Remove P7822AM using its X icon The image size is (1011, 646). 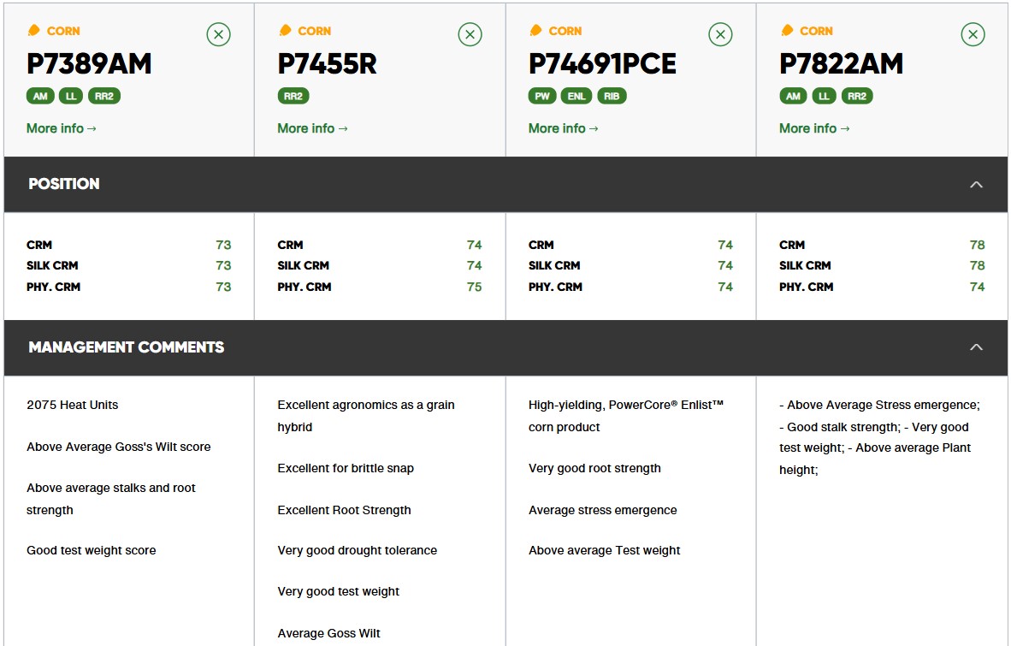(x=973, y=35)
